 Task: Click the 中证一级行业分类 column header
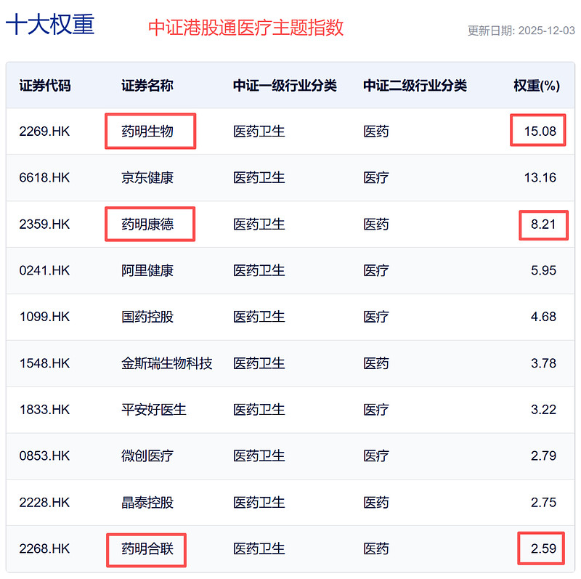285,86
